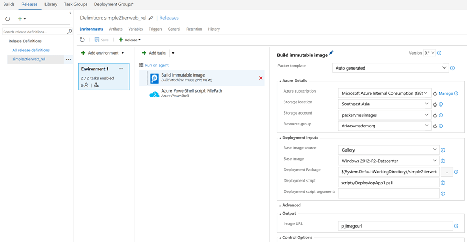Open ellipsis menu for simple2tierweb_rel definition

click(x=69, y=59)
